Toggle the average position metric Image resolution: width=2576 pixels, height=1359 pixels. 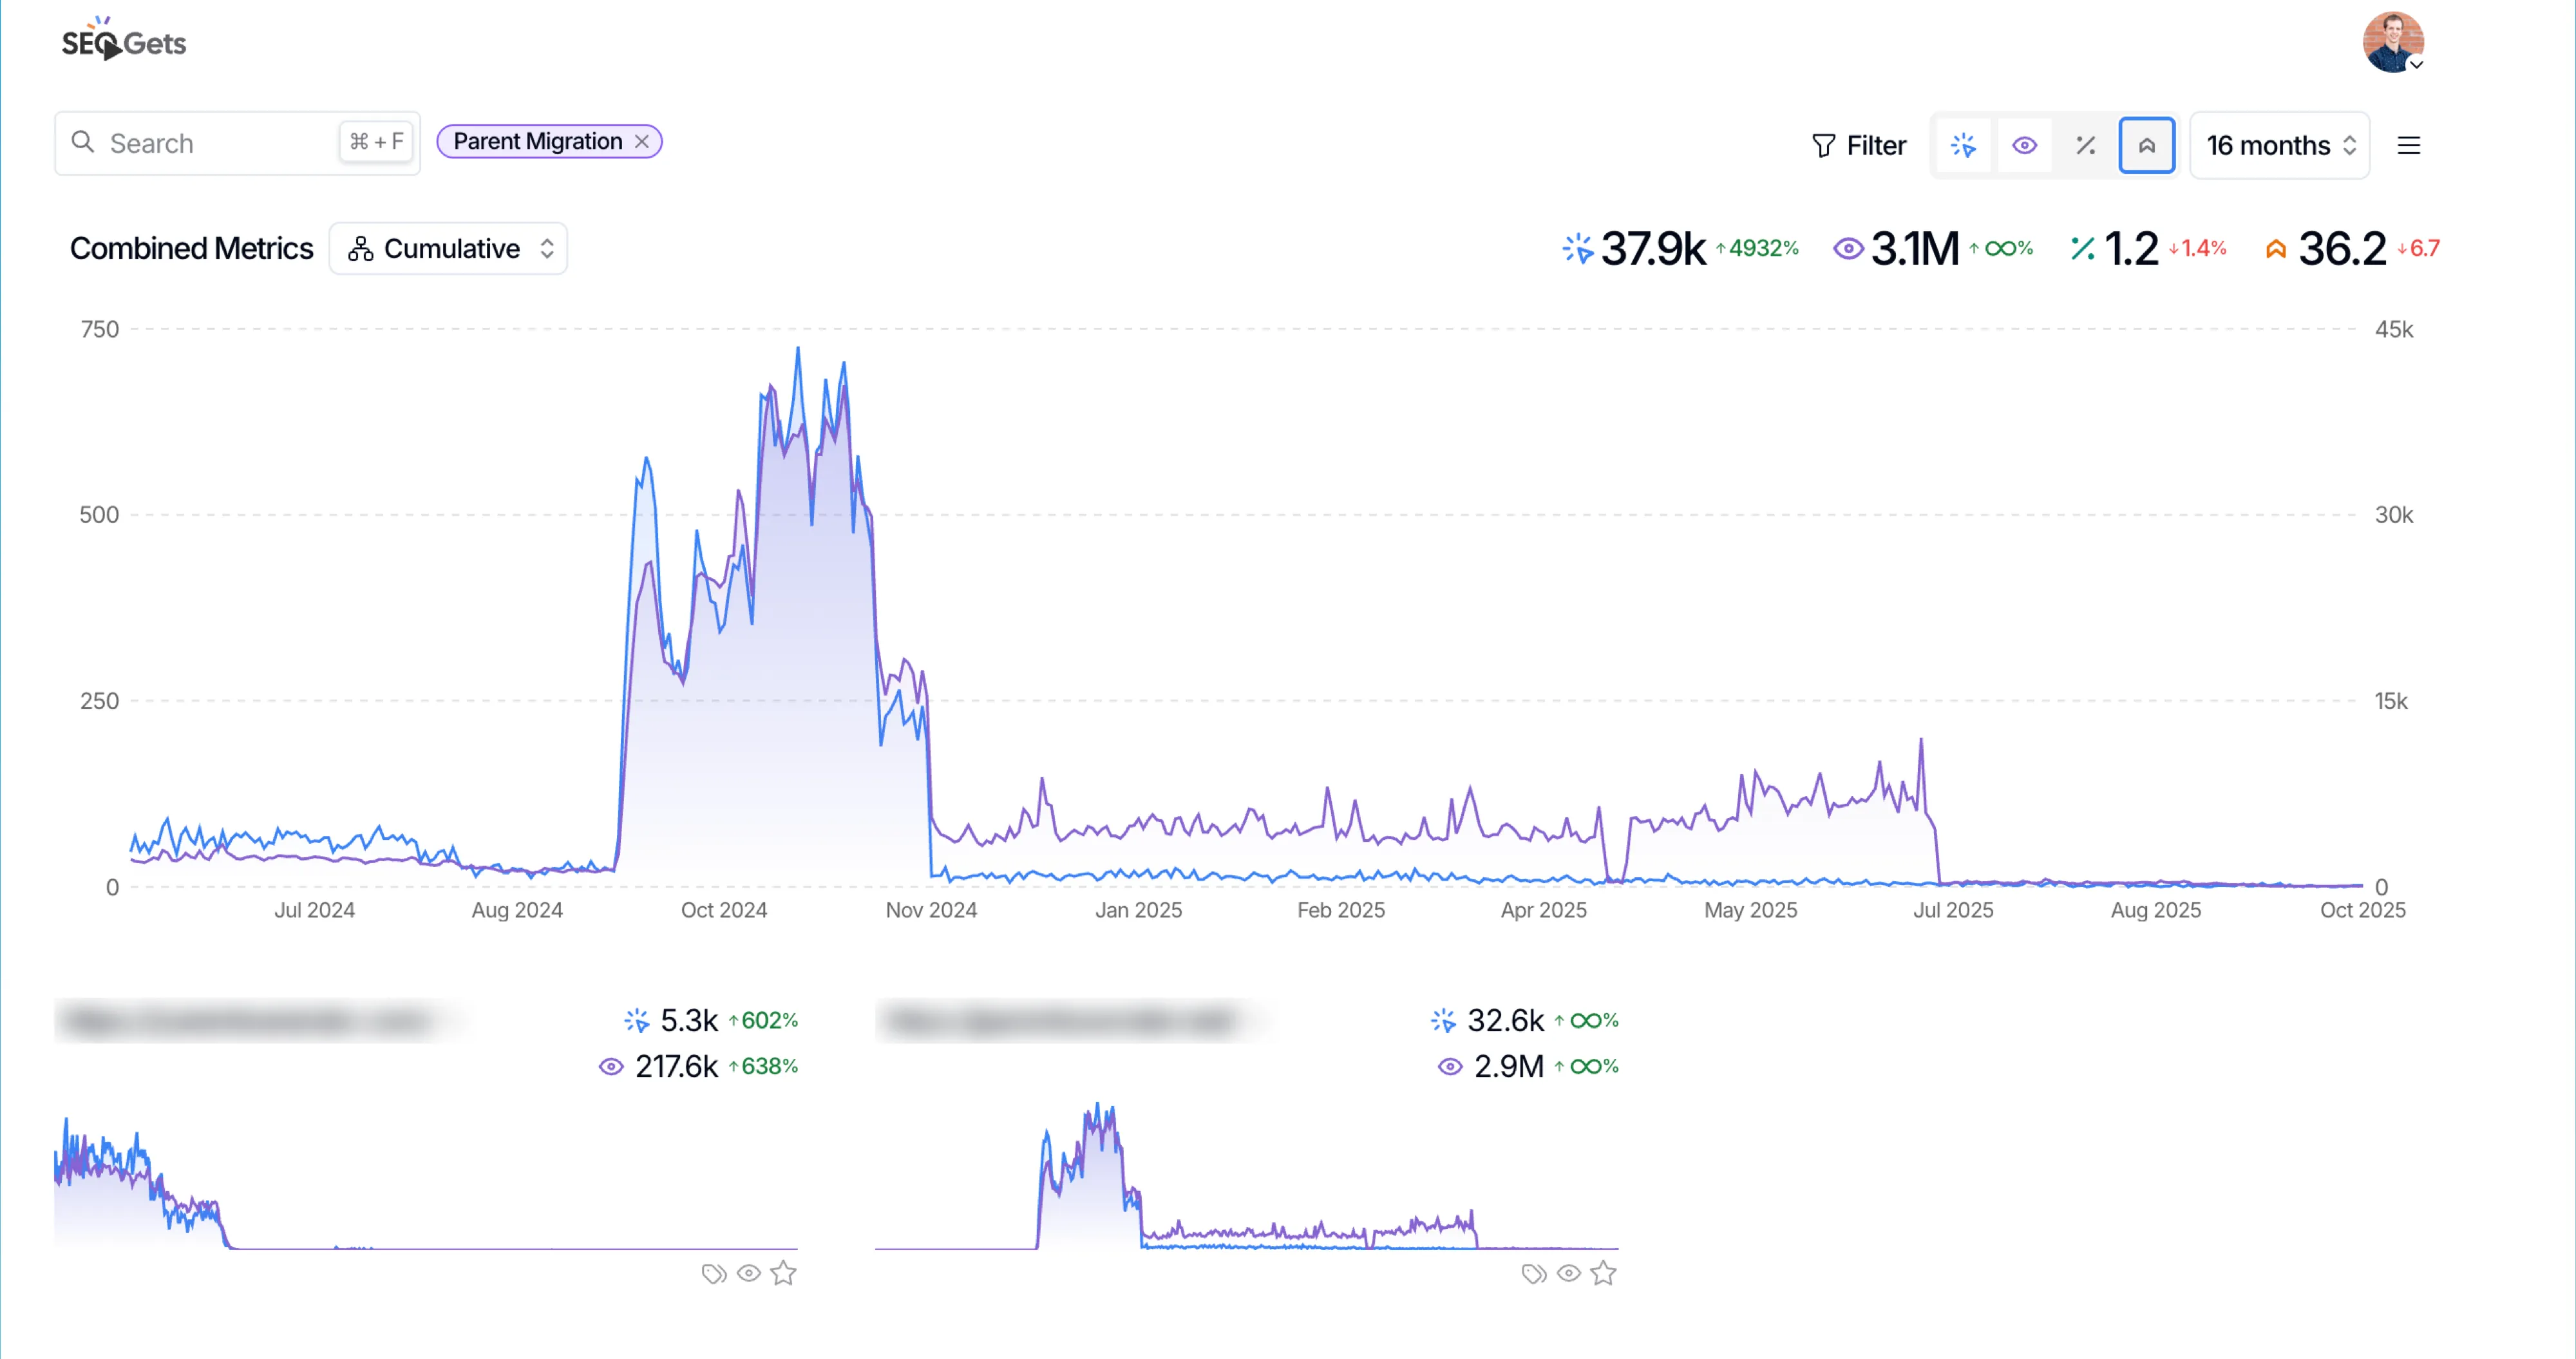2146,146
